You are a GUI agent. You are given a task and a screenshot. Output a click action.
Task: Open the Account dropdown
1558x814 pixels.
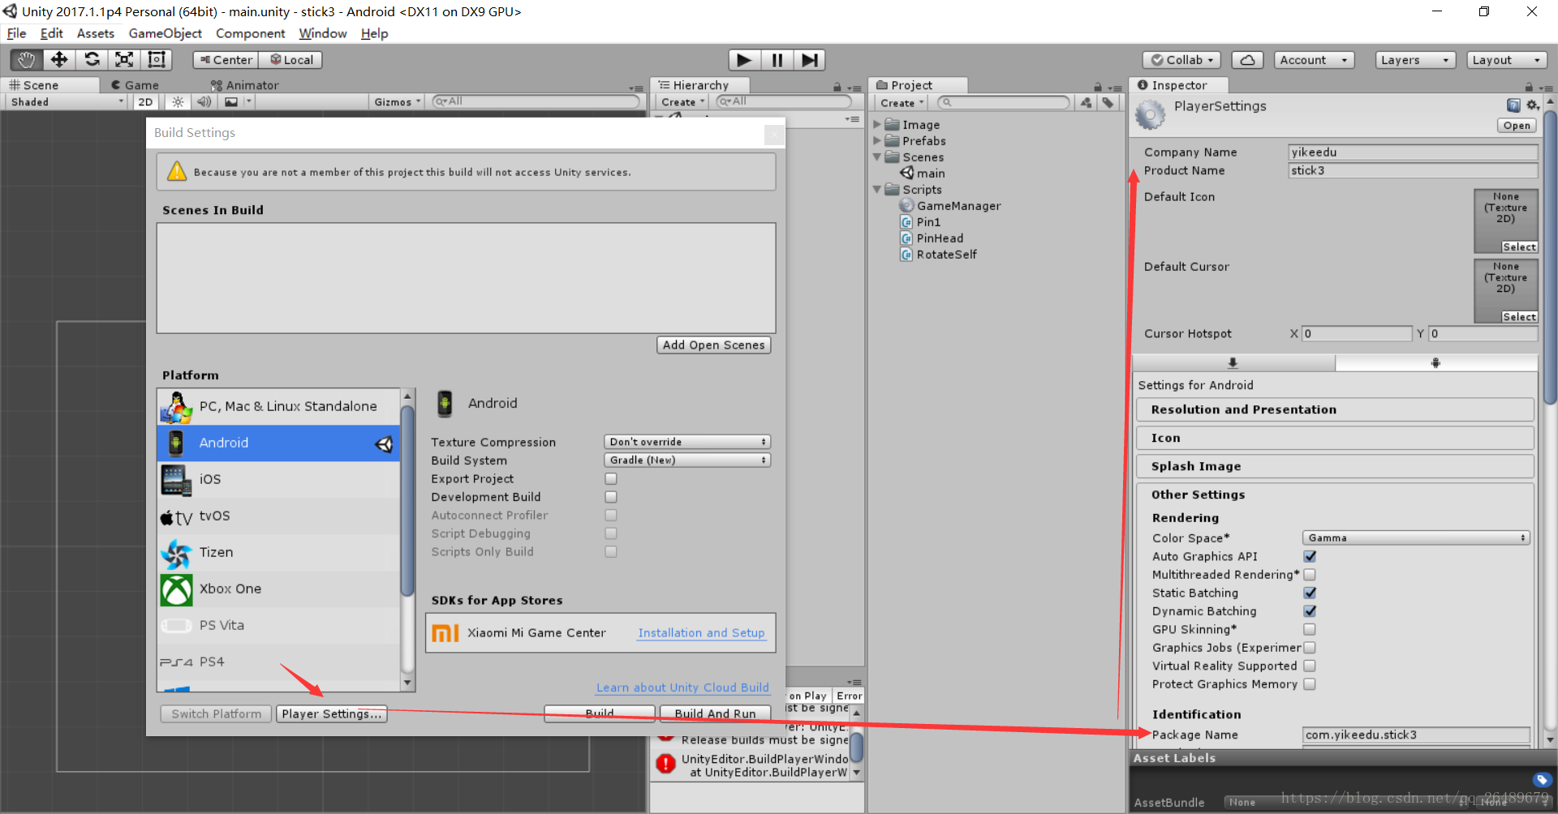point(1314,60)
